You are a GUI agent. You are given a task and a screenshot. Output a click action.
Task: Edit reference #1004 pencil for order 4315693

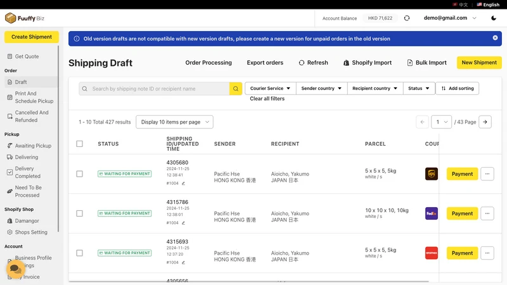pos(183,262)
